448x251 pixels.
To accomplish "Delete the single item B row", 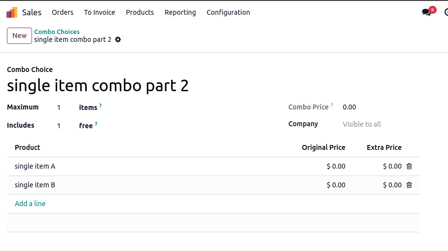I will tap(409, 185).
